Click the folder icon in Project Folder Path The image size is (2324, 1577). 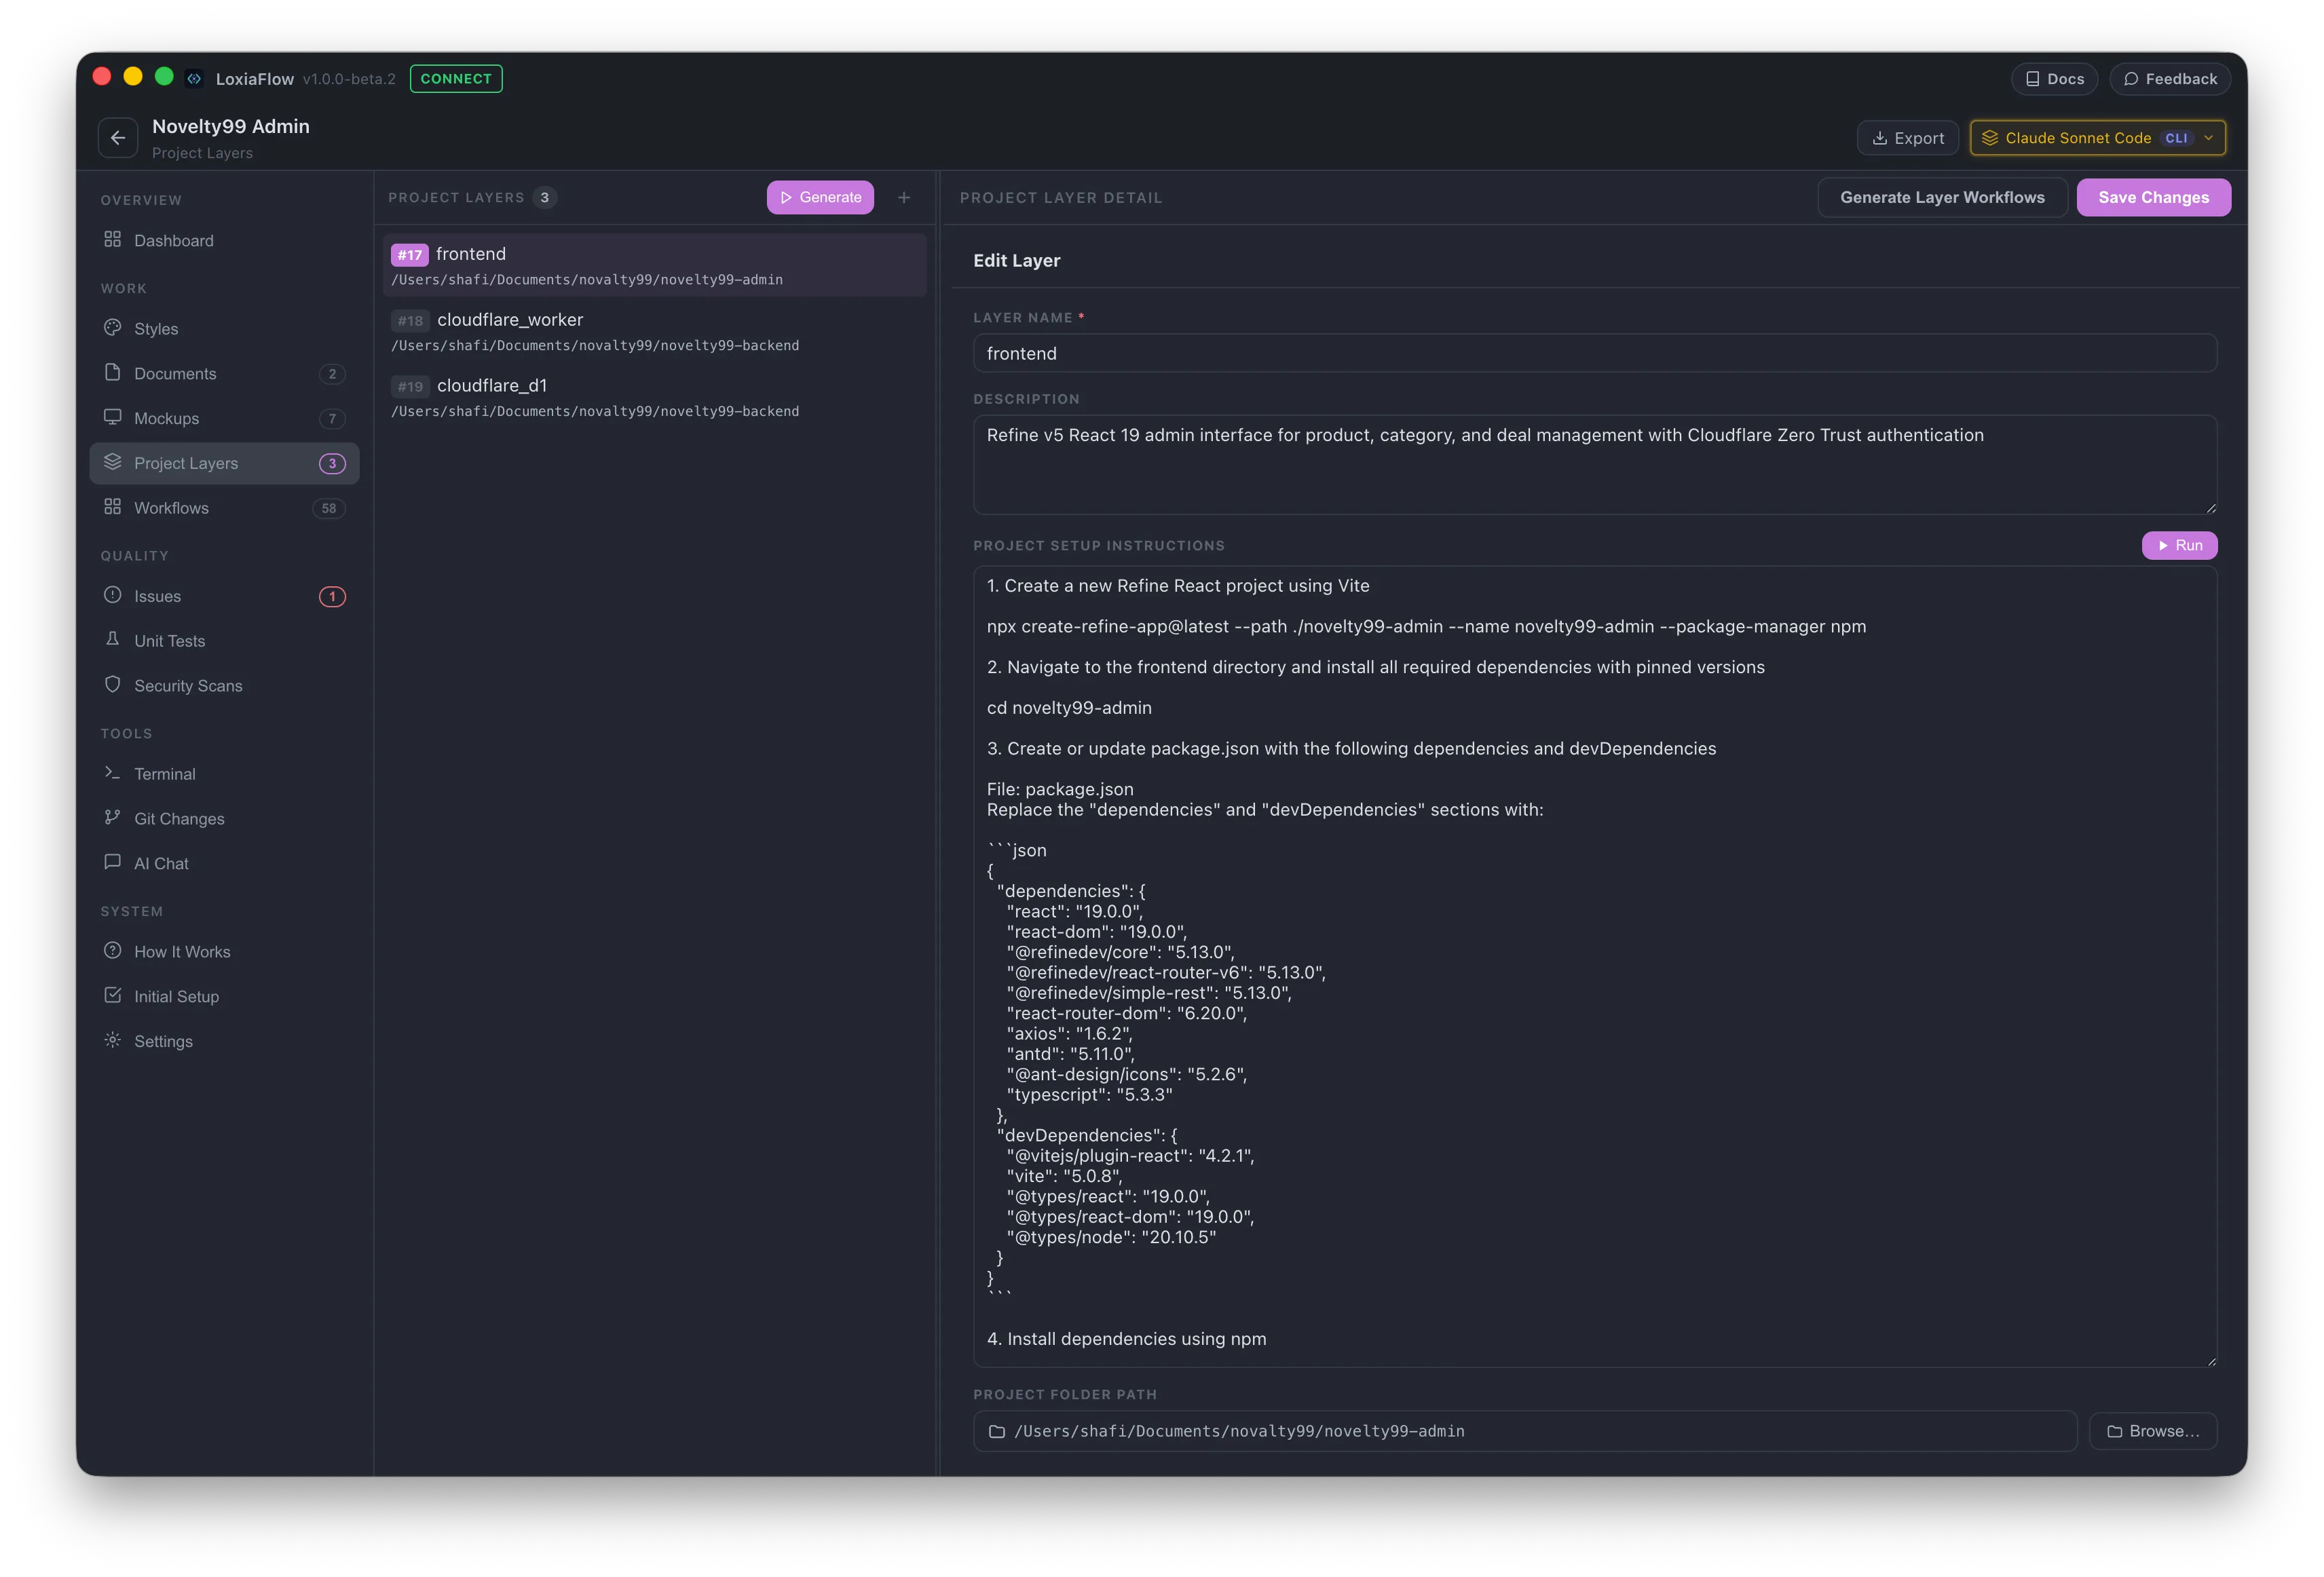(996, 1432)
